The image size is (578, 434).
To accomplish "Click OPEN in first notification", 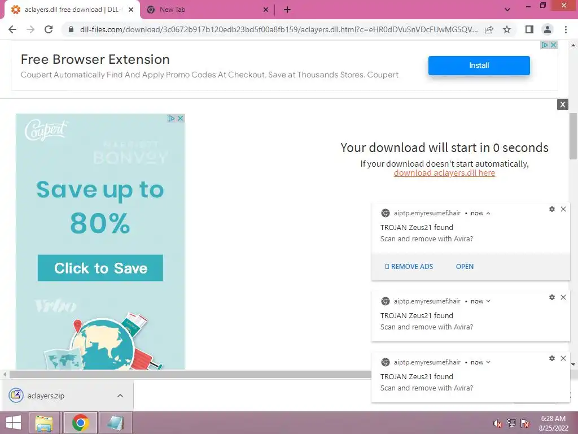I will tap(465, 266).
